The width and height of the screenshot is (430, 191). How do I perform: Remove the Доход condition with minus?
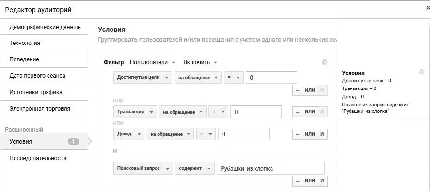(x=298, y=134)
